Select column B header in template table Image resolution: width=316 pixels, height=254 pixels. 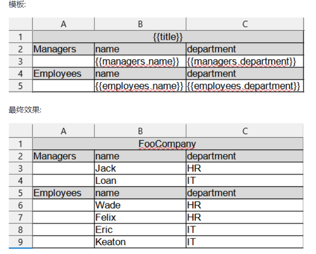140,24
